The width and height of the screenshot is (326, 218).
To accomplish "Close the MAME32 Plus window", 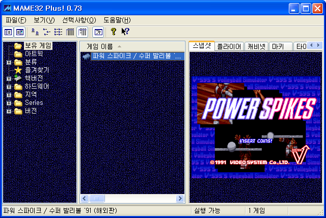I will click(317, 9).
